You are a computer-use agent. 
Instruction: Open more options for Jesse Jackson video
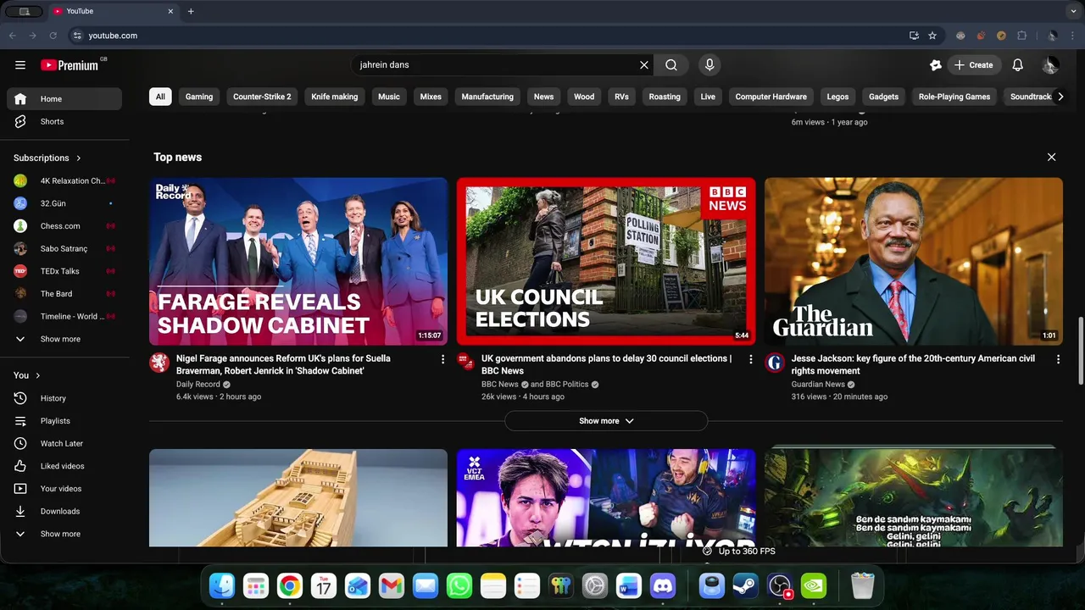click(x=1058, y=359)
